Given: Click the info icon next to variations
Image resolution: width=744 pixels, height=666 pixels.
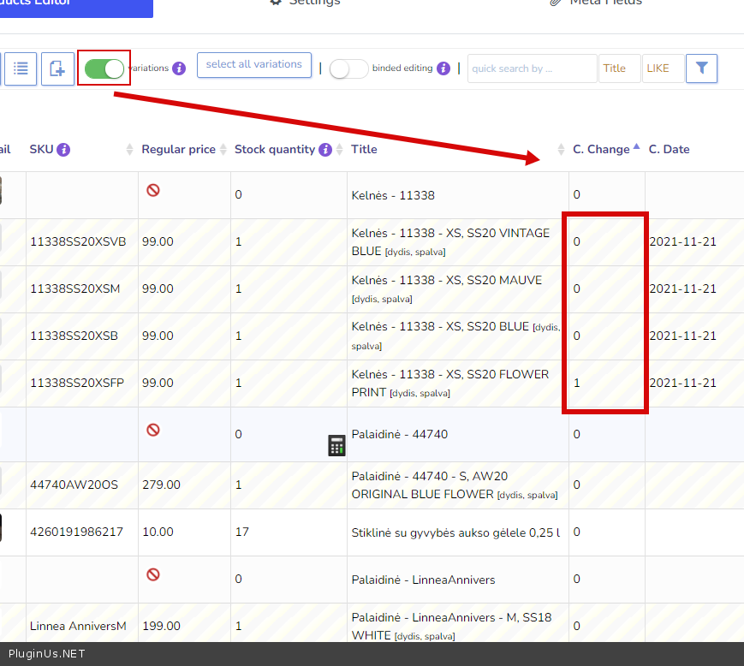Looking at the screenshot, I should 179,68.
